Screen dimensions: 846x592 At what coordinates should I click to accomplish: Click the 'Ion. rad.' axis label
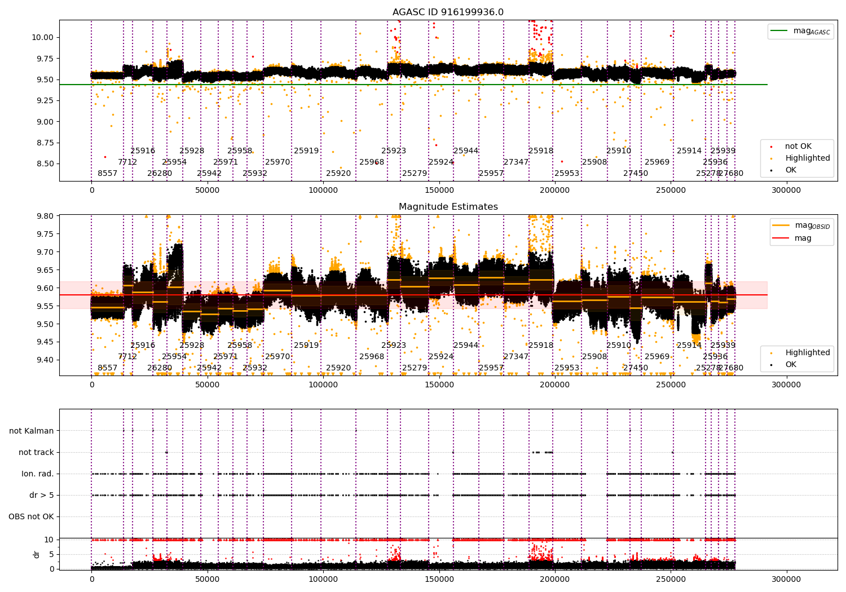pyautogui.click(x=38, y=474)
